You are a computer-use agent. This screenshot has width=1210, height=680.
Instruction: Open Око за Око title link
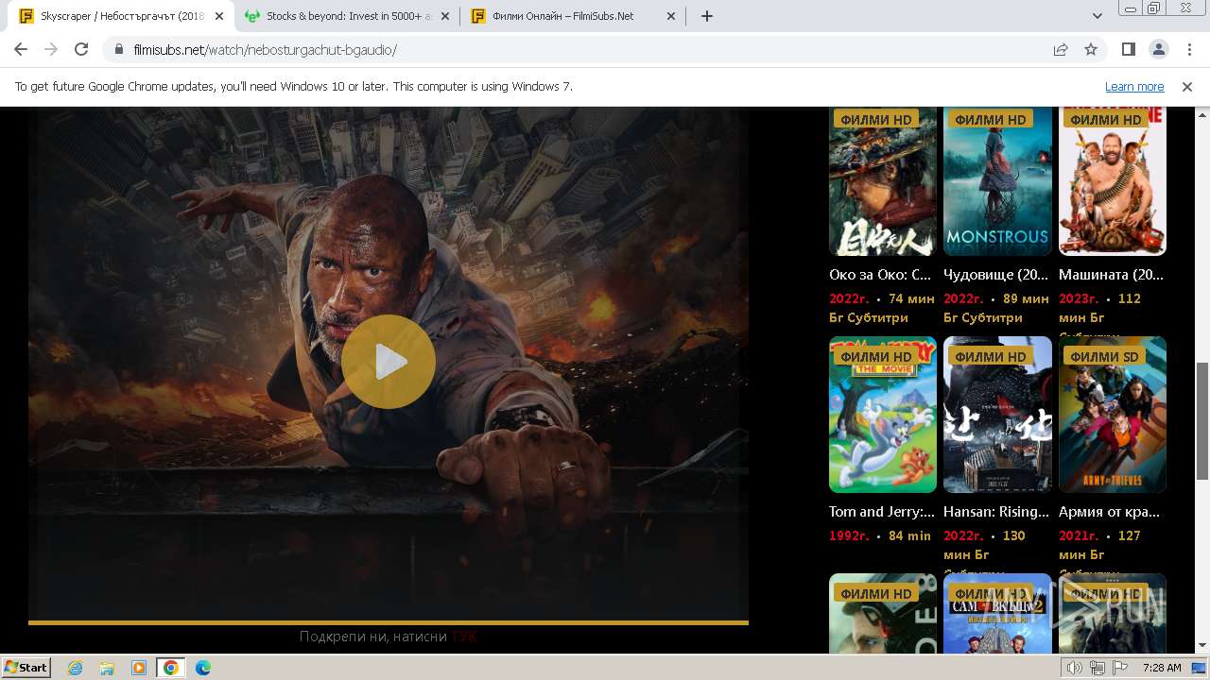coord(880,275)
